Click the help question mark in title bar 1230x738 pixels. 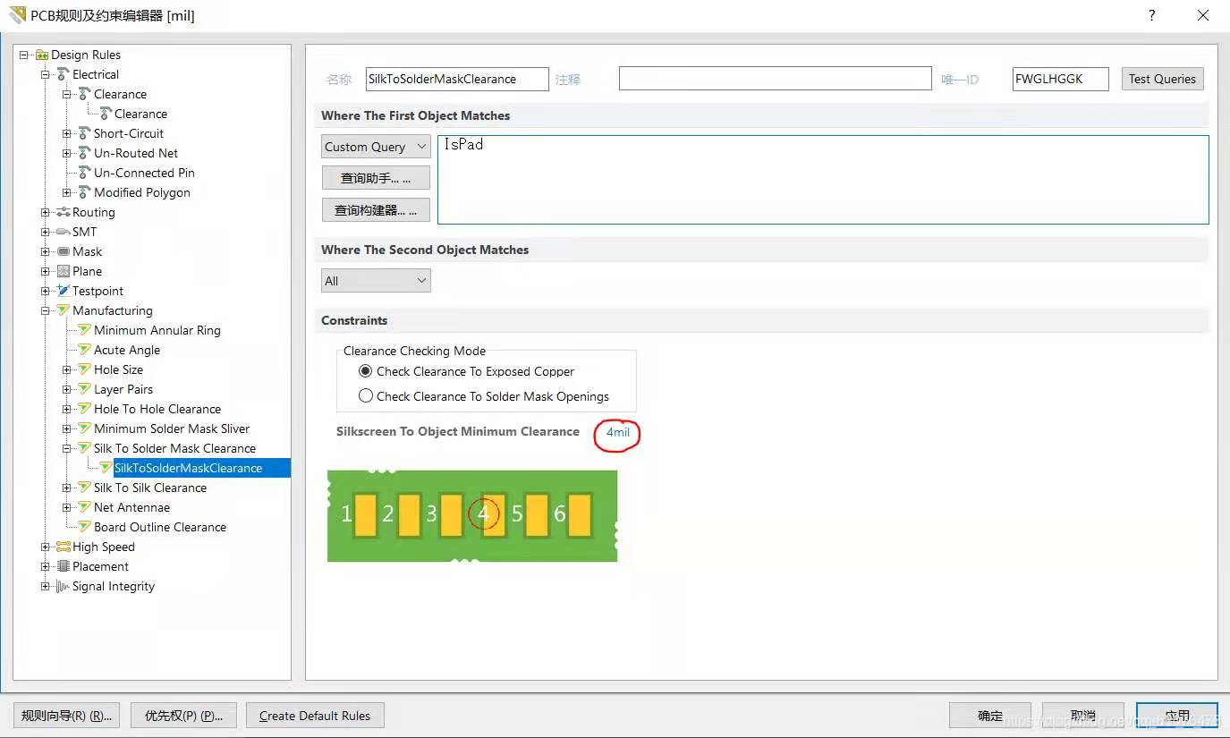(x=1151, y=15)
